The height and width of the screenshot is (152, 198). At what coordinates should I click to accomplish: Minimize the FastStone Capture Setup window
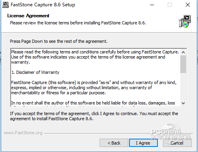(152, 5)
